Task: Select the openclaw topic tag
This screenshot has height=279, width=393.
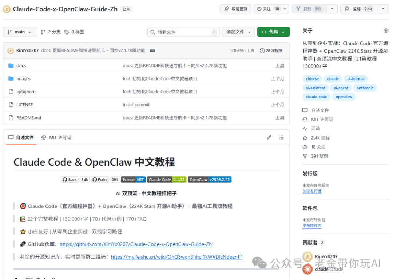Action: [x=344, y=97]
